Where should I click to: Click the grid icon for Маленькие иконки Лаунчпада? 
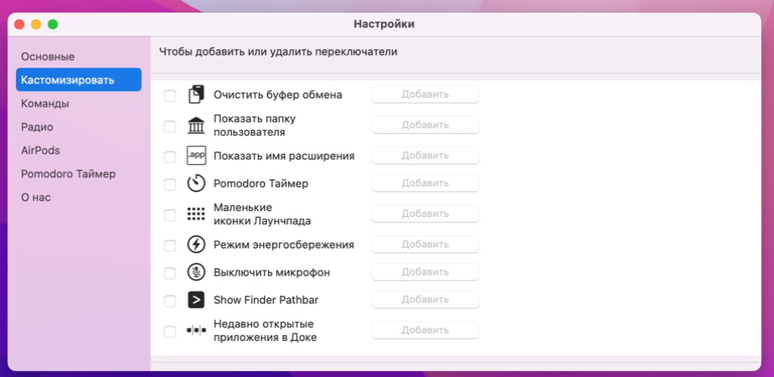196,214
